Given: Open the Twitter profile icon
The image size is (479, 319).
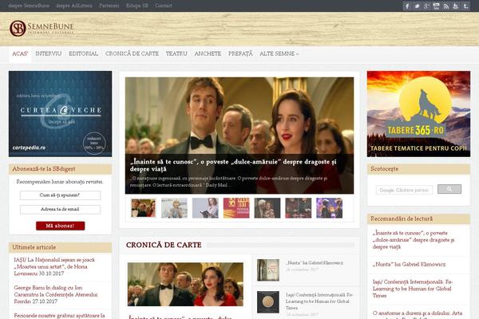Looking at the screenshot, I should (x=417, y=6).
